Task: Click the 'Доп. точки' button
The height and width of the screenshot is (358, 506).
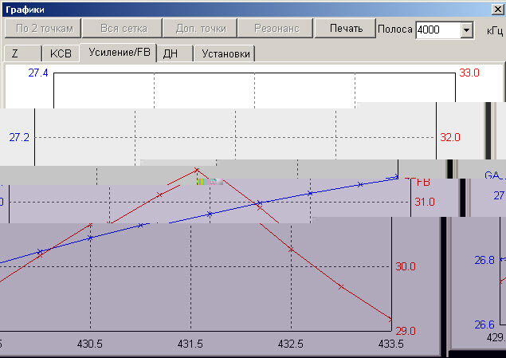Action: pos(195,29)
